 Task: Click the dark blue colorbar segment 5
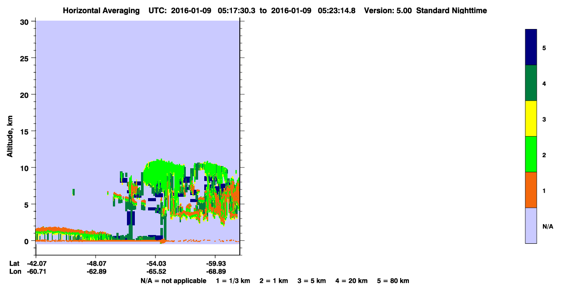[x=531, y=47]
